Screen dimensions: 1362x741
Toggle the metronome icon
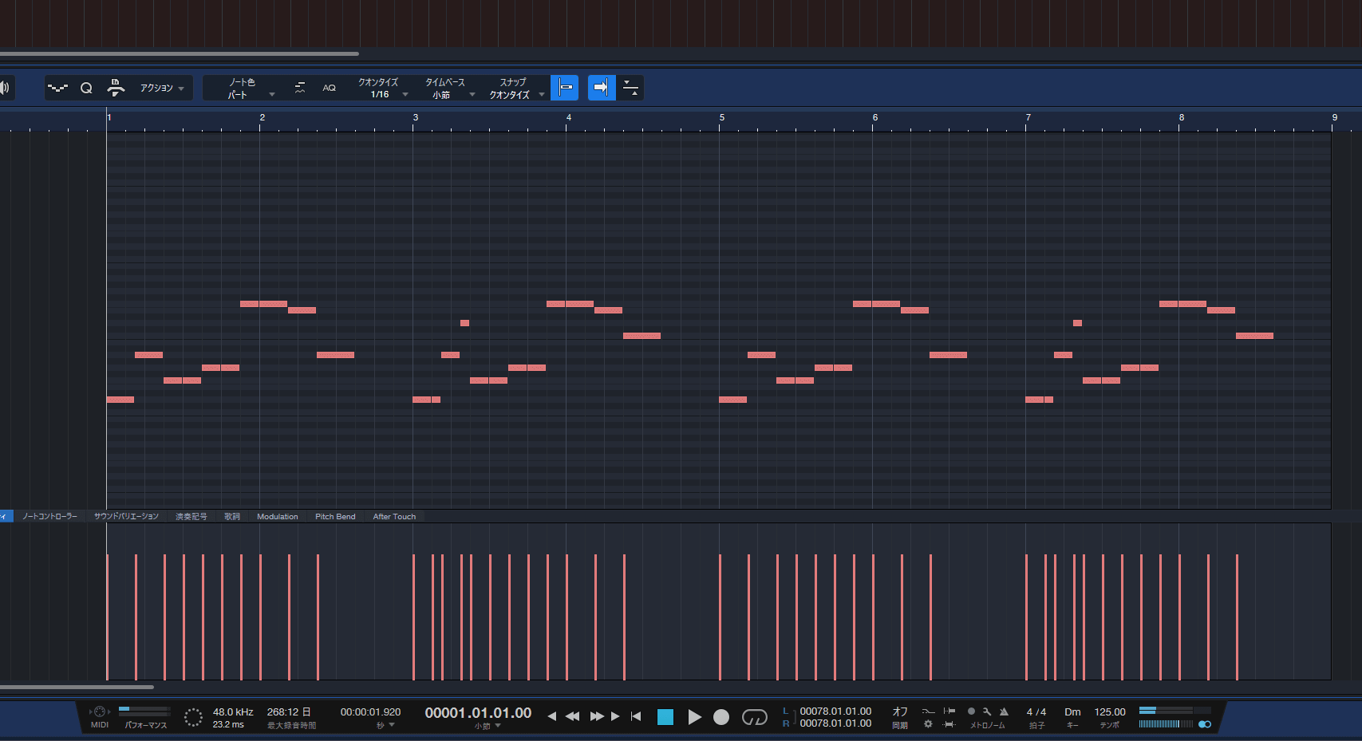point(1004,711)
